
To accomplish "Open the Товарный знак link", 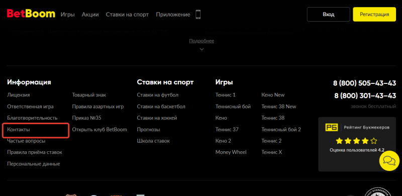I will (x=89, y=95).
